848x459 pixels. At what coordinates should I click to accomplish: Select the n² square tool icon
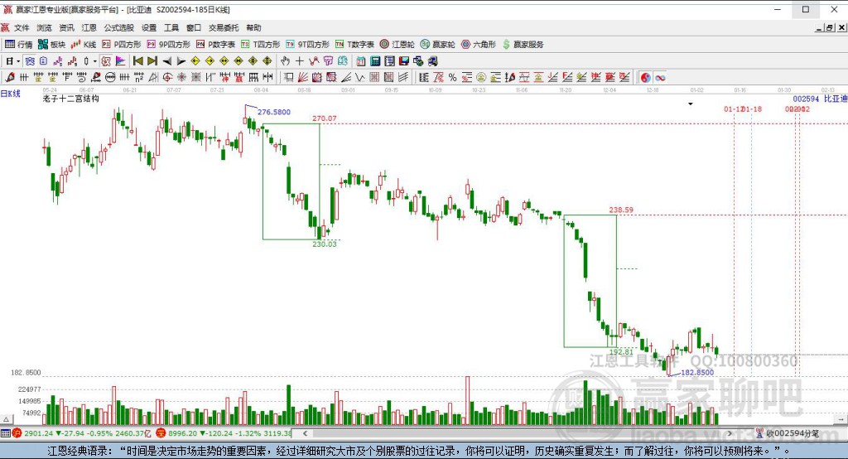point(139,77)
